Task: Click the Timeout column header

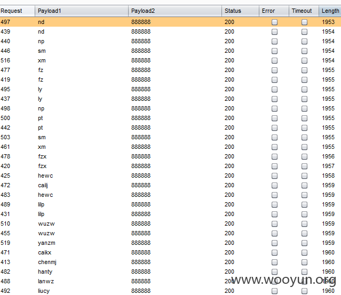Action: click(x=304, y=11)
